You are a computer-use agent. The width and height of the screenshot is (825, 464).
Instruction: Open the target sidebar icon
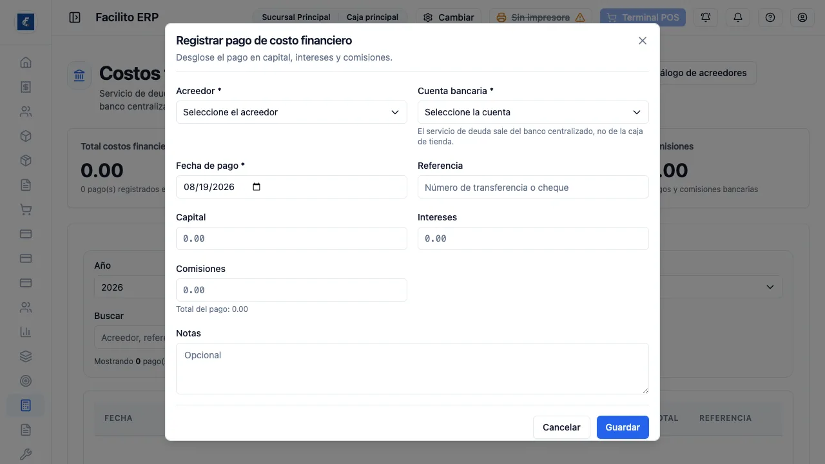pos(26,381)
